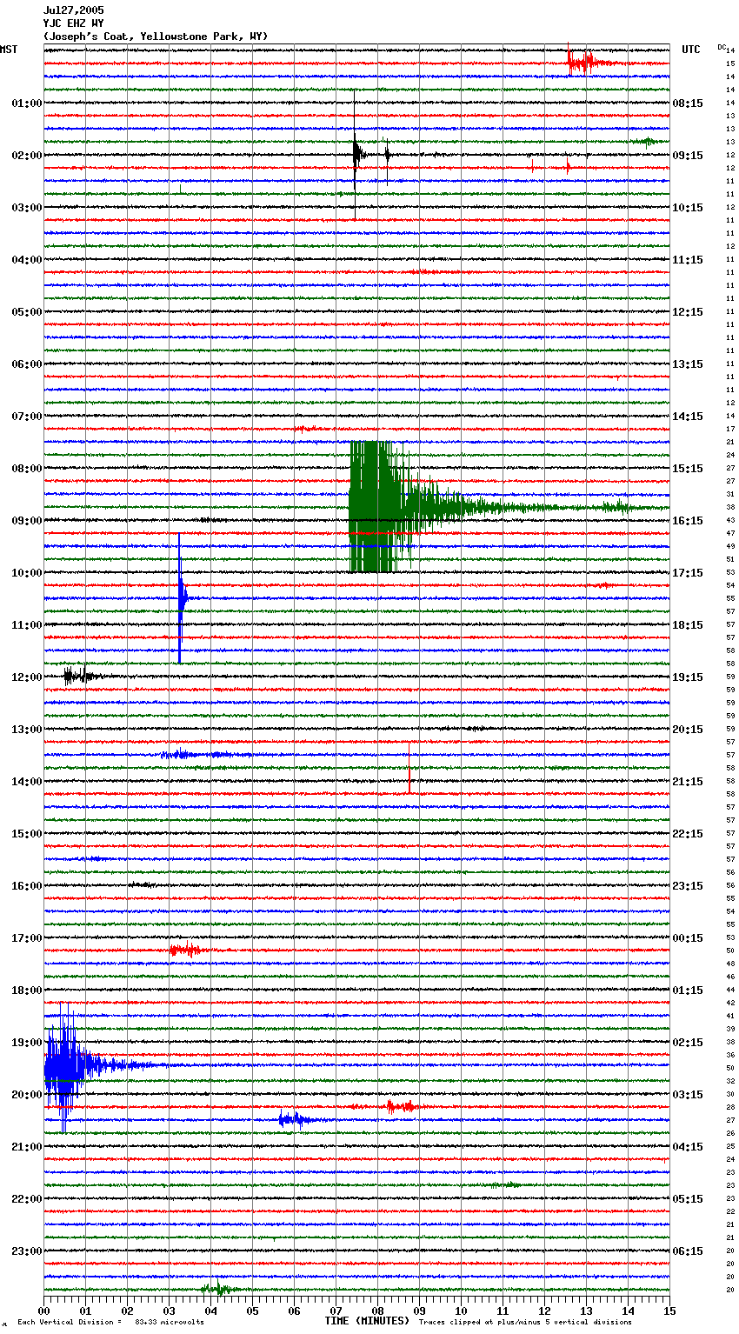The width and height of the screenshot is (739, 1334).
Task: Click the 15 minute tick label on bottom axis
Action: point(669,1311)
